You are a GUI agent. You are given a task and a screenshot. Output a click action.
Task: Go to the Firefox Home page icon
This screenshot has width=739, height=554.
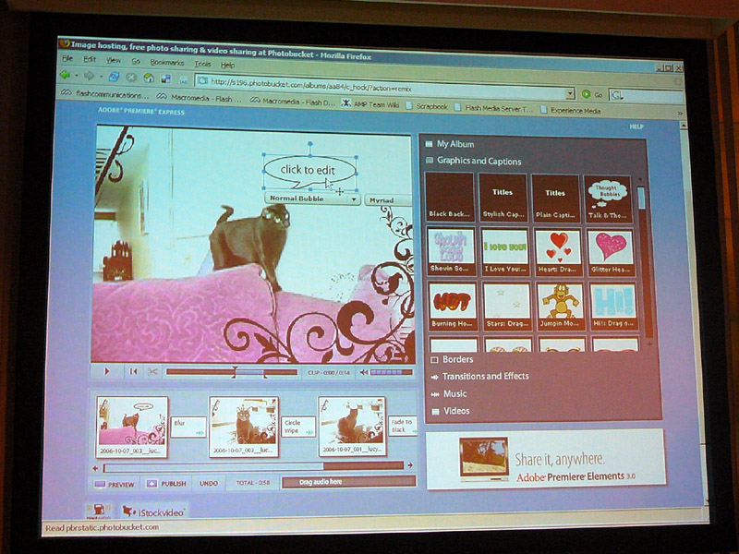[149, 78]
